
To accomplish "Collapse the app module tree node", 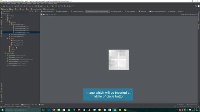I will coord(3,14).
